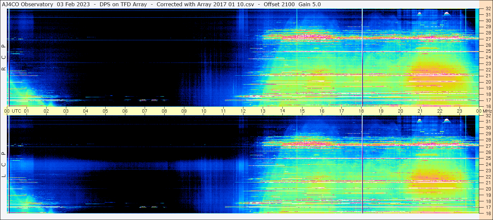
Task: Click the 10 hour label on UTC axis
Action: (204, 111)
